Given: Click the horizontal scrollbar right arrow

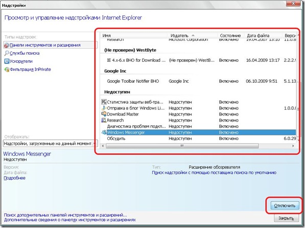Looking at the screenshot, I should tap(293, 146).
